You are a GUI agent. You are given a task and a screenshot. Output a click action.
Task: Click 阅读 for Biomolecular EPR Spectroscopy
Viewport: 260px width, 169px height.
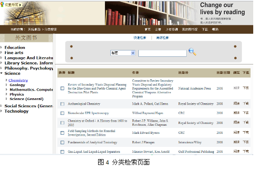[236, 113]
